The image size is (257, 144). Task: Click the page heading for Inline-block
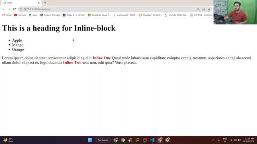(x=59, y=28)
